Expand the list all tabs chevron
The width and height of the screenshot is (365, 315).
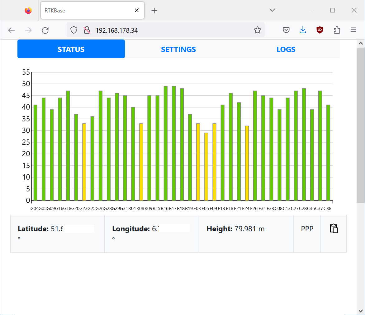[272, 10]
